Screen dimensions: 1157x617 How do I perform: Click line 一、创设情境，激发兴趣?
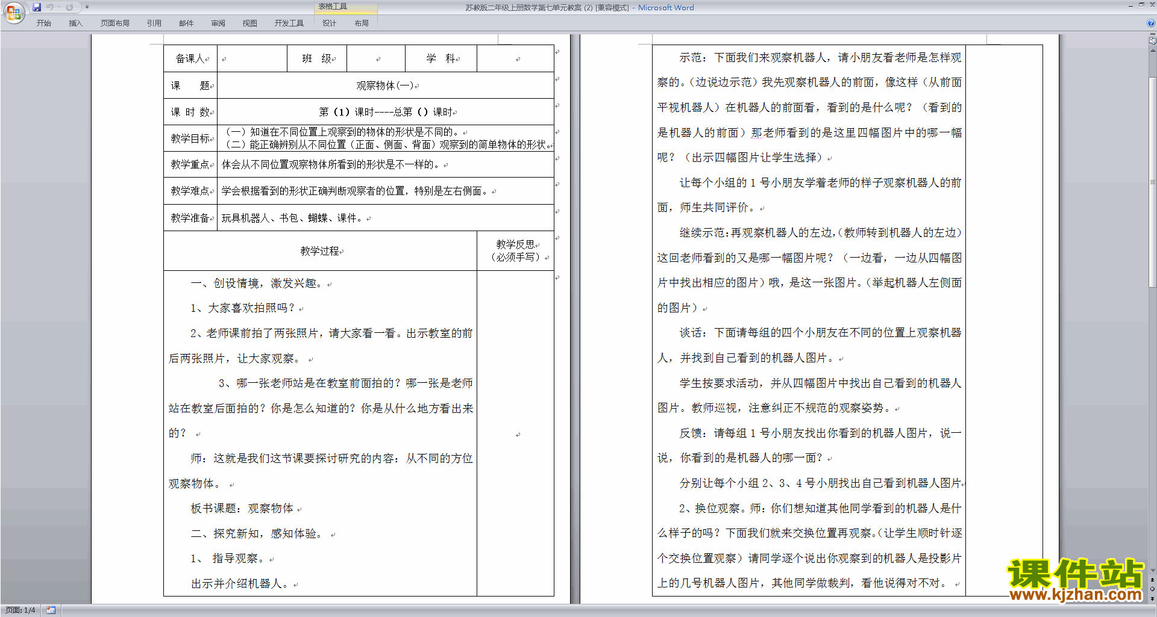point(257,283)
